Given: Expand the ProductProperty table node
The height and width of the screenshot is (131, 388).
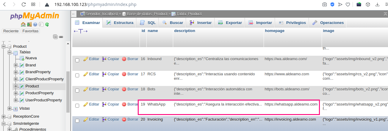Looking at the screenshot, I should click(x=15, y=93).
